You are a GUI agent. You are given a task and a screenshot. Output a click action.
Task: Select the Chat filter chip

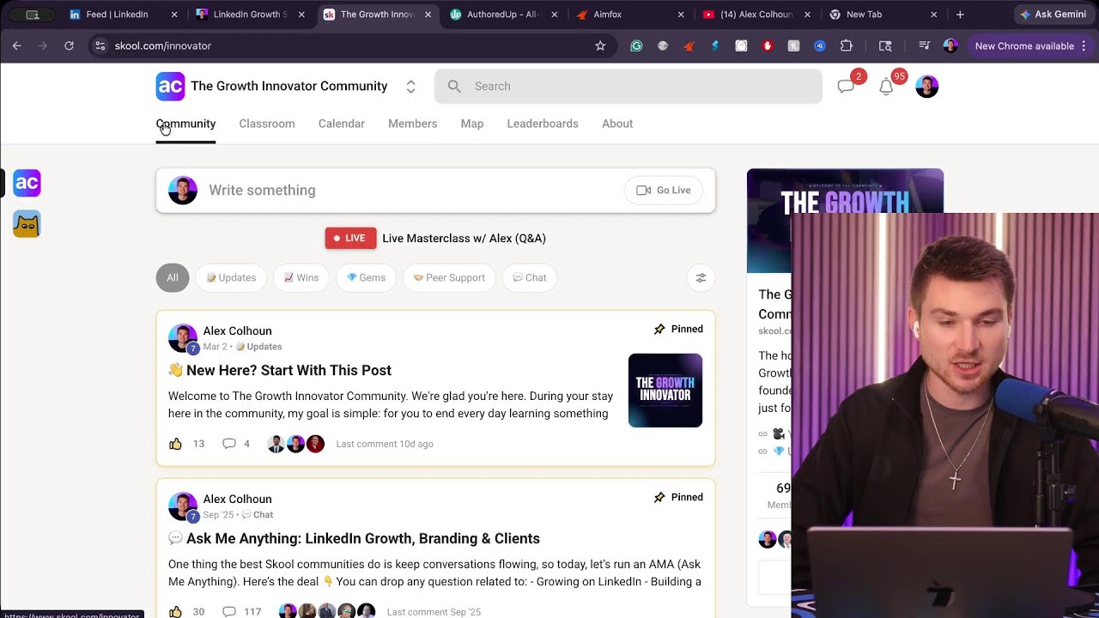(530, 277)
